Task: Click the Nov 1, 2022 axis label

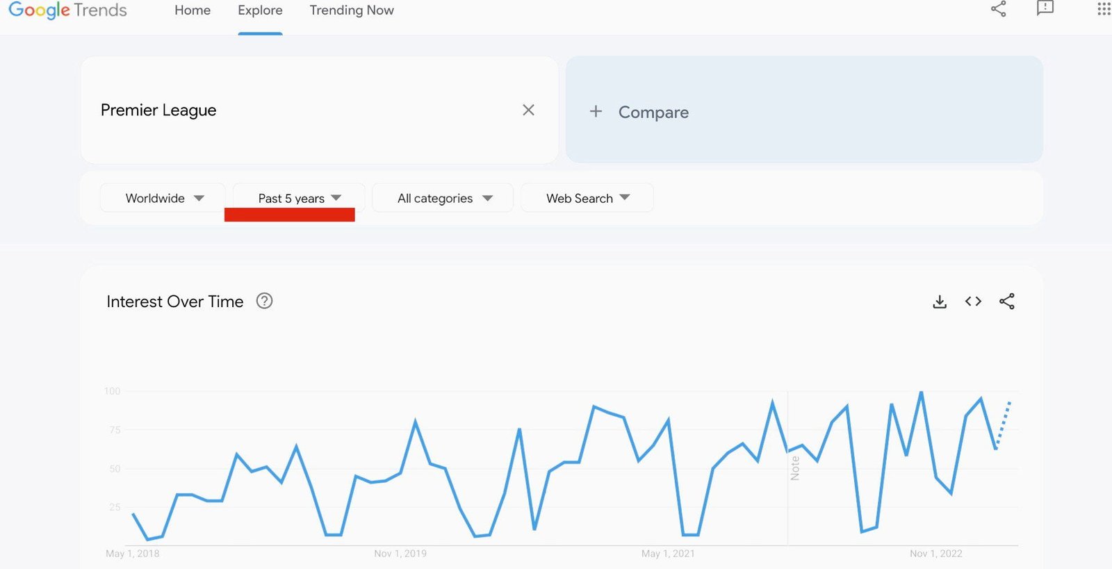Action: [x=936, y=554]
